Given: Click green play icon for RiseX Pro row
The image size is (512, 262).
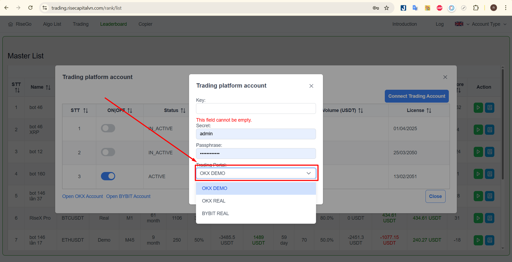Looking at the screenshot, I should point(478,218).
